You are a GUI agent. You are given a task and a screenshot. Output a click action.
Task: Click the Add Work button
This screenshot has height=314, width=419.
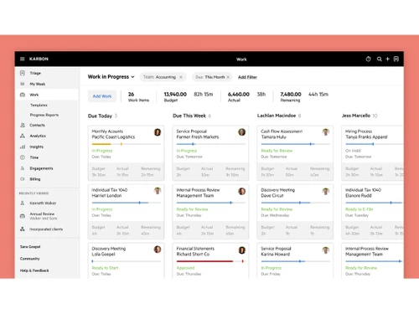tap(102, 96)
